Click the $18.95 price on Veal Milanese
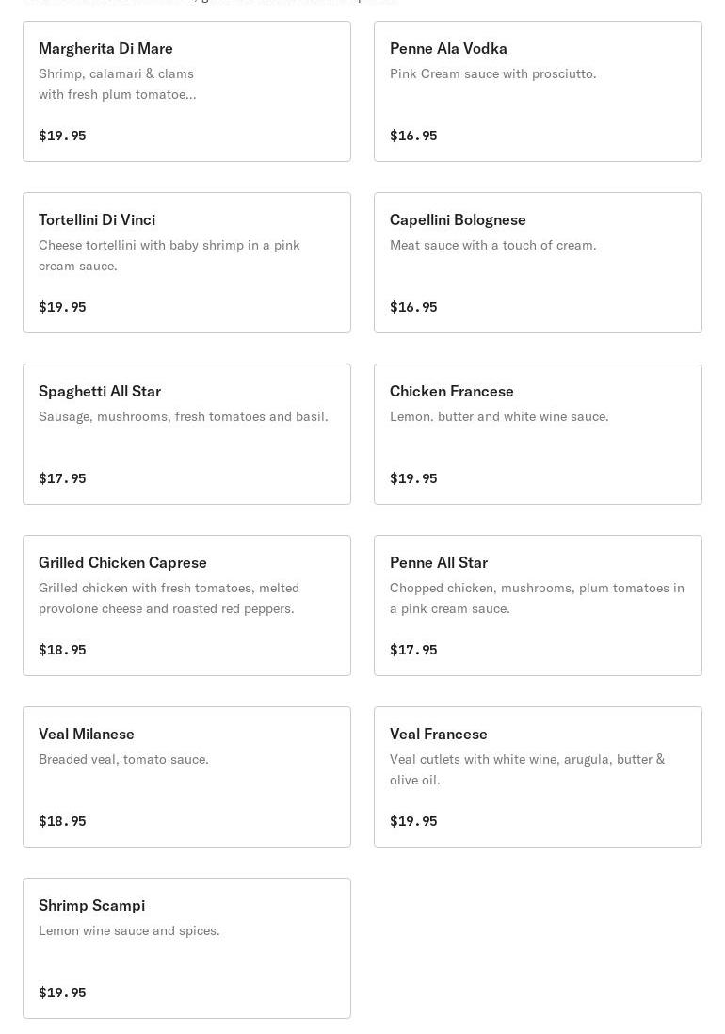 point(62,821)
